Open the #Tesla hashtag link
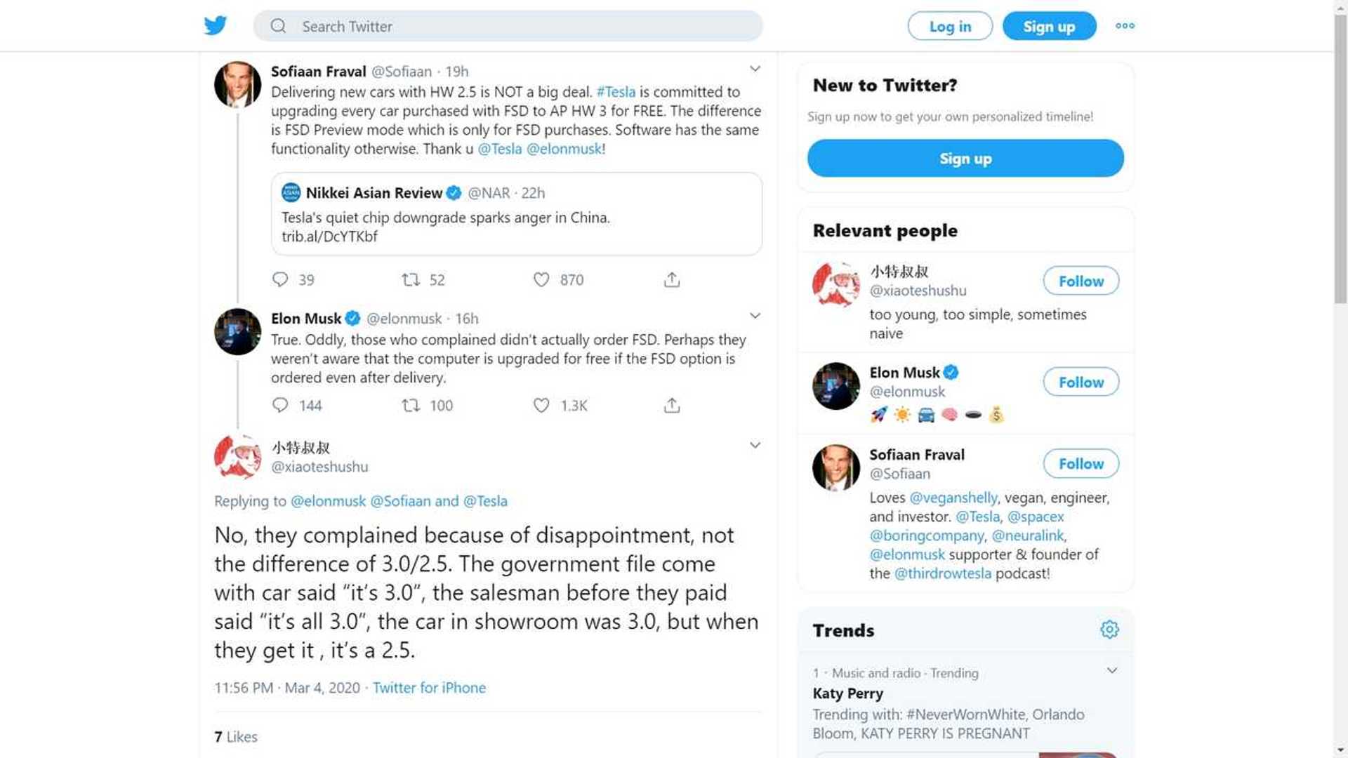Viewport: 1348px width, 758px height. (x=616, y=92)
